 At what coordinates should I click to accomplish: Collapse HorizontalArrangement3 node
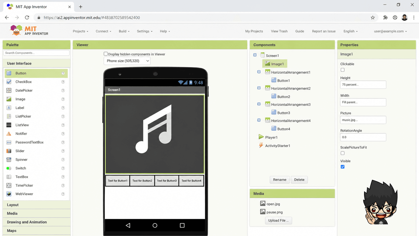[259, 104]
